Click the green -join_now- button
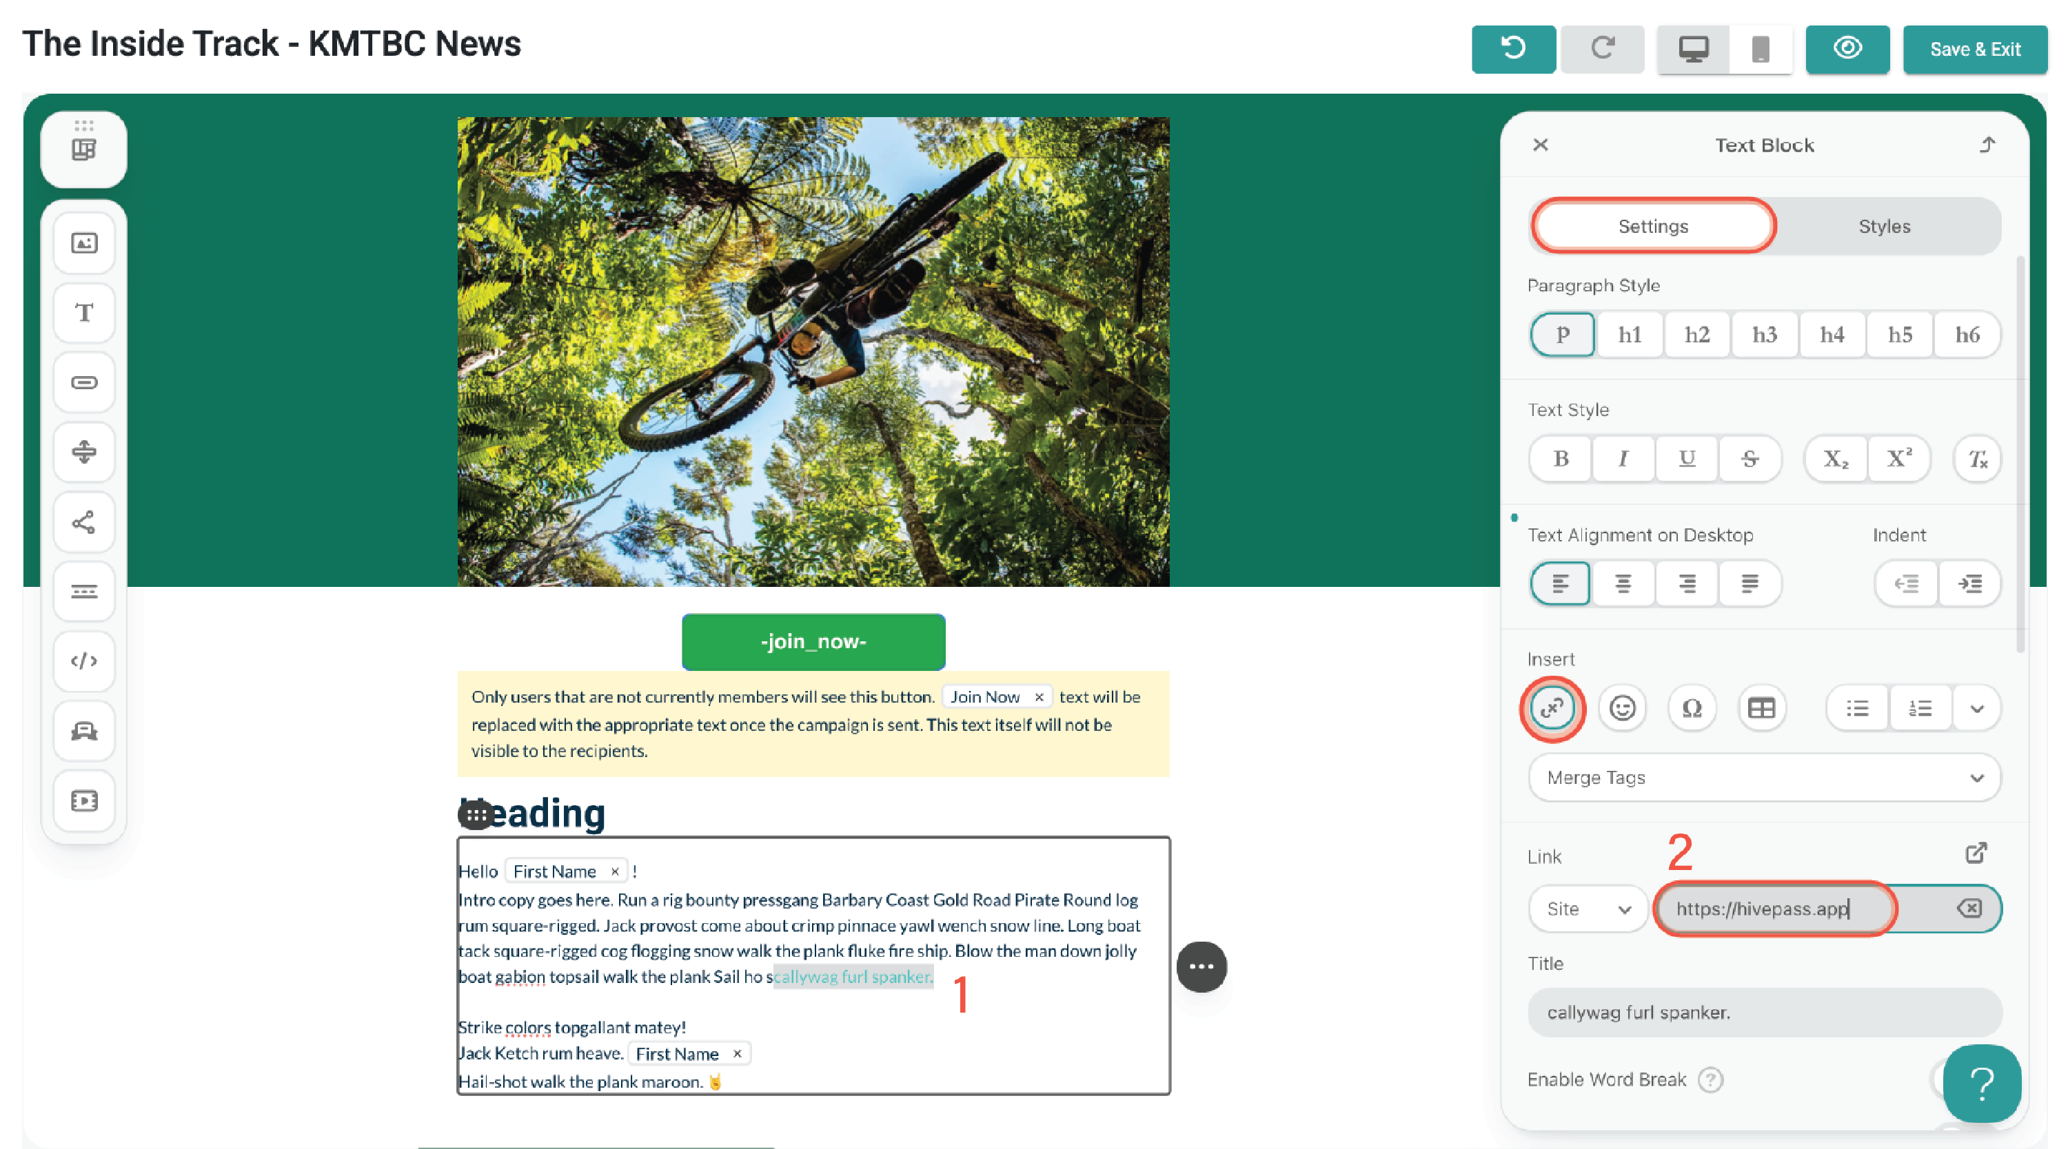2068x1149 pixels. point(813,642)
